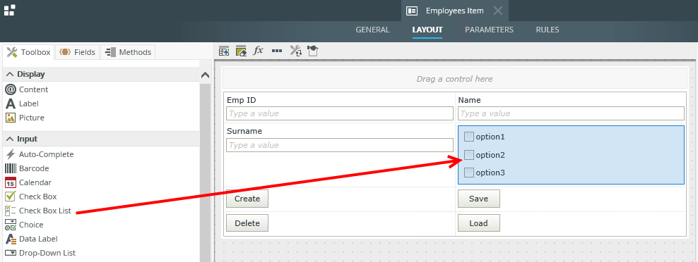
Task: Switch to the PARAMETERS tab
Action: pyautogui.click(x=489, y=30)
